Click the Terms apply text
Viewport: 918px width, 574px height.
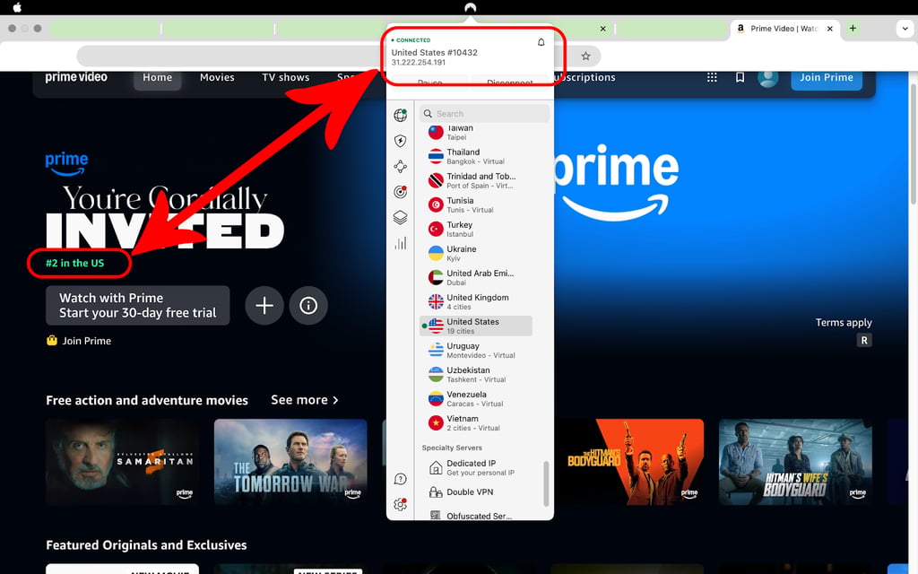pyautogui.click(x=844, y=322)
